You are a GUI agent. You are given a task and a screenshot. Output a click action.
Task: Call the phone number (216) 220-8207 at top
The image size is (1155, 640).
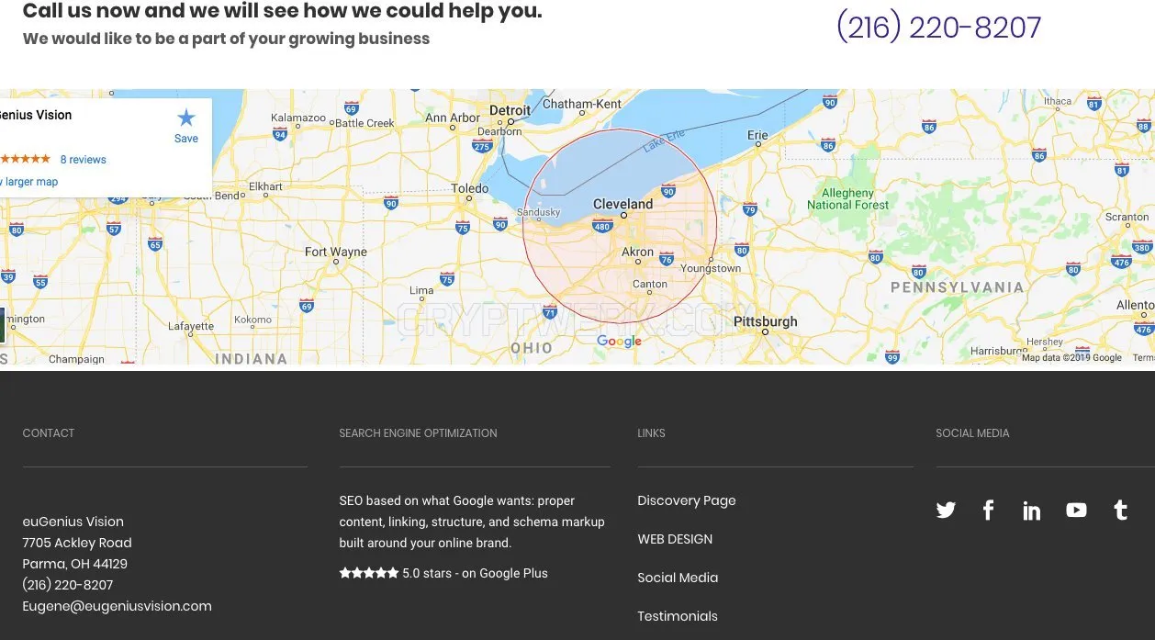(x=938, y=27)
